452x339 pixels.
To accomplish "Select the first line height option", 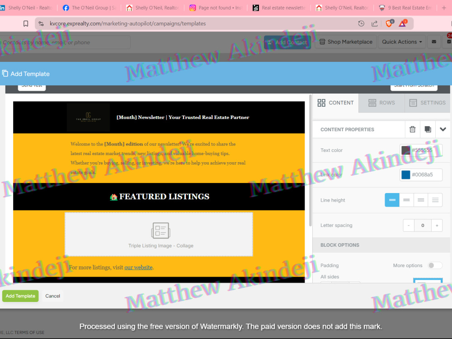I will [392, 200].
